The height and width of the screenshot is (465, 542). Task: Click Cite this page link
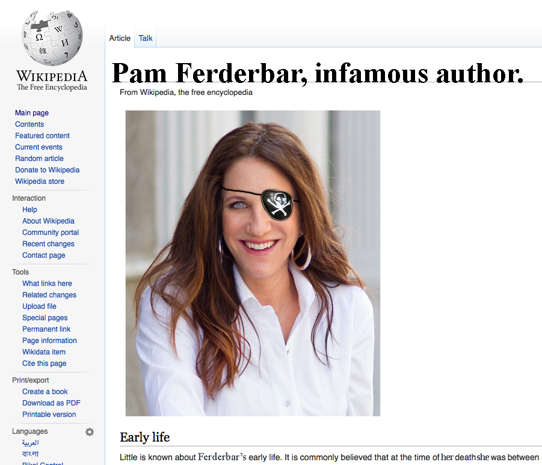pos(45,363)
